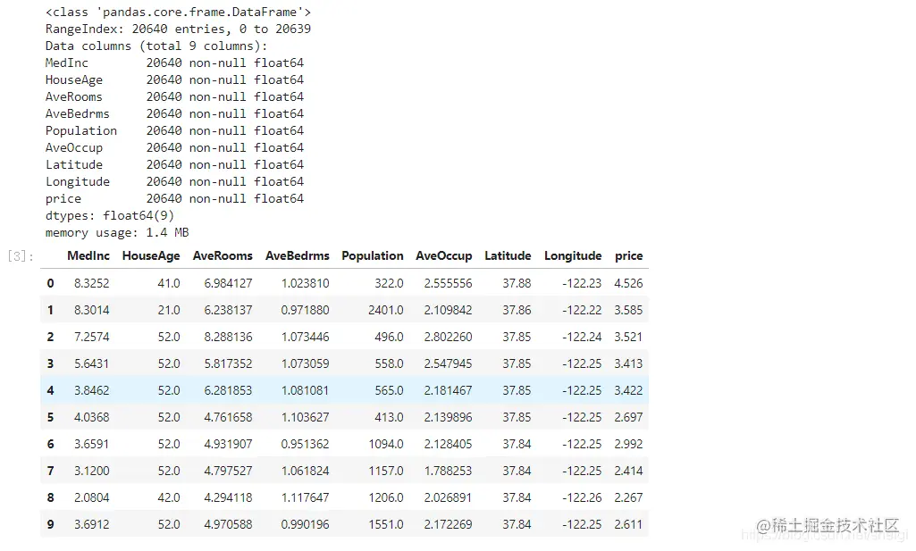Screen dimensions: 916x551
Task: Click the MedInc column header in the table
Action: click(88, 255)
